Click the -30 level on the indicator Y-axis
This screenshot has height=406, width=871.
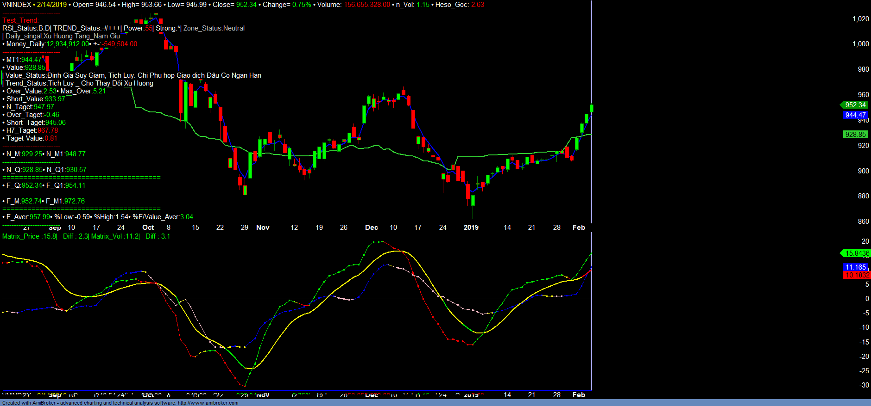coord(864,385)
